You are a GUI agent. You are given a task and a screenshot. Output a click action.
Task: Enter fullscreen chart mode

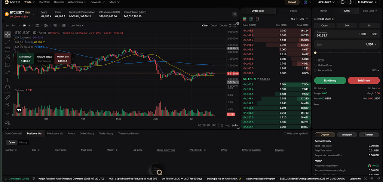[x=235, y=25]
